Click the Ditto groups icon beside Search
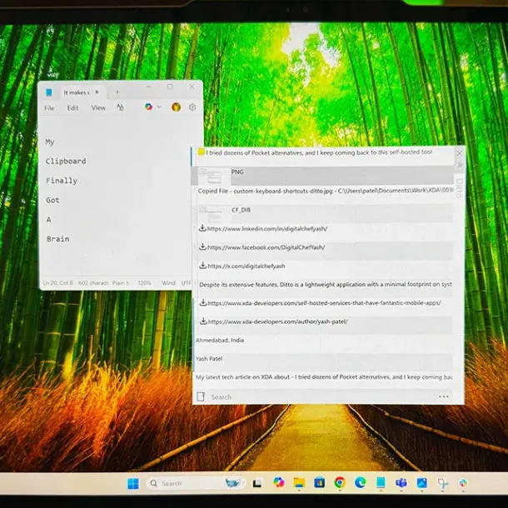The height and width of the screenshot is (508, 508). (x=201, y=396)
